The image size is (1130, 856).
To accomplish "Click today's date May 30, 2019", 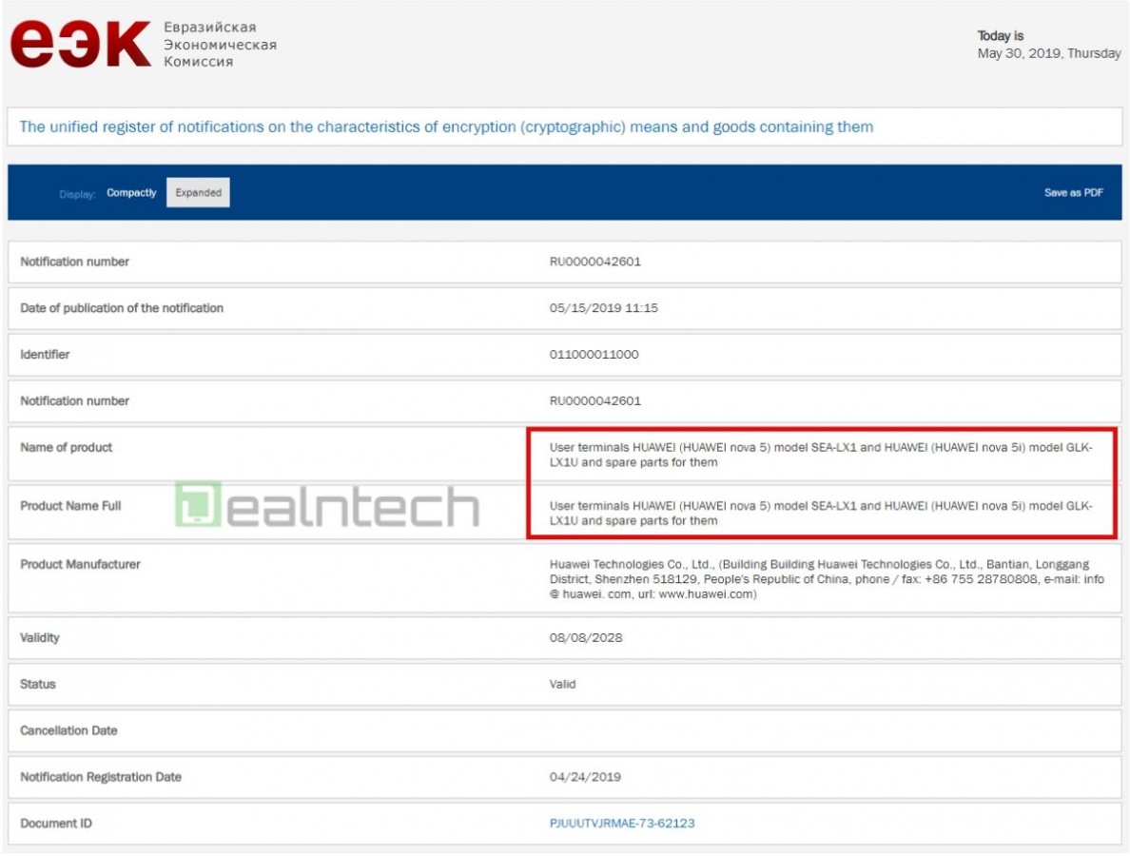I will pos(1048,53).
